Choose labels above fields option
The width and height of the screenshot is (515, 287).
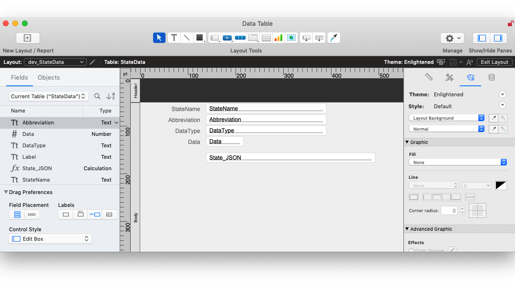81,215
